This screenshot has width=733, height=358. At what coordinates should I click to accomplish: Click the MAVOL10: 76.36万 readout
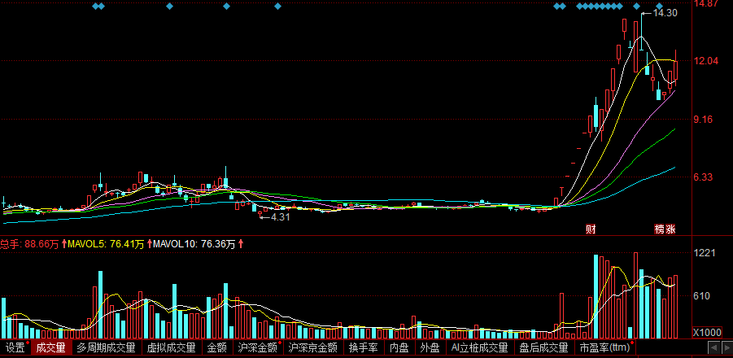coord(194,243)
